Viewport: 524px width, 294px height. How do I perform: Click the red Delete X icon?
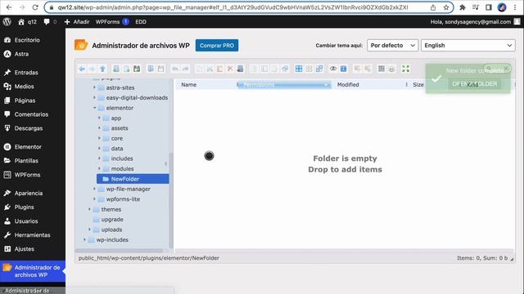(230, 69)
